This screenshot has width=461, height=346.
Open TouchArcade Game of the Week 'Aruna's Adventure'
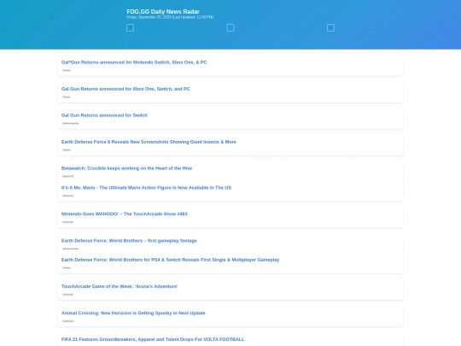120,286
